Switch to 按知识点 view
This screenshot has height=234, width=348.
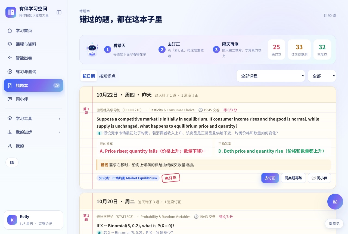tap(107, 76)
